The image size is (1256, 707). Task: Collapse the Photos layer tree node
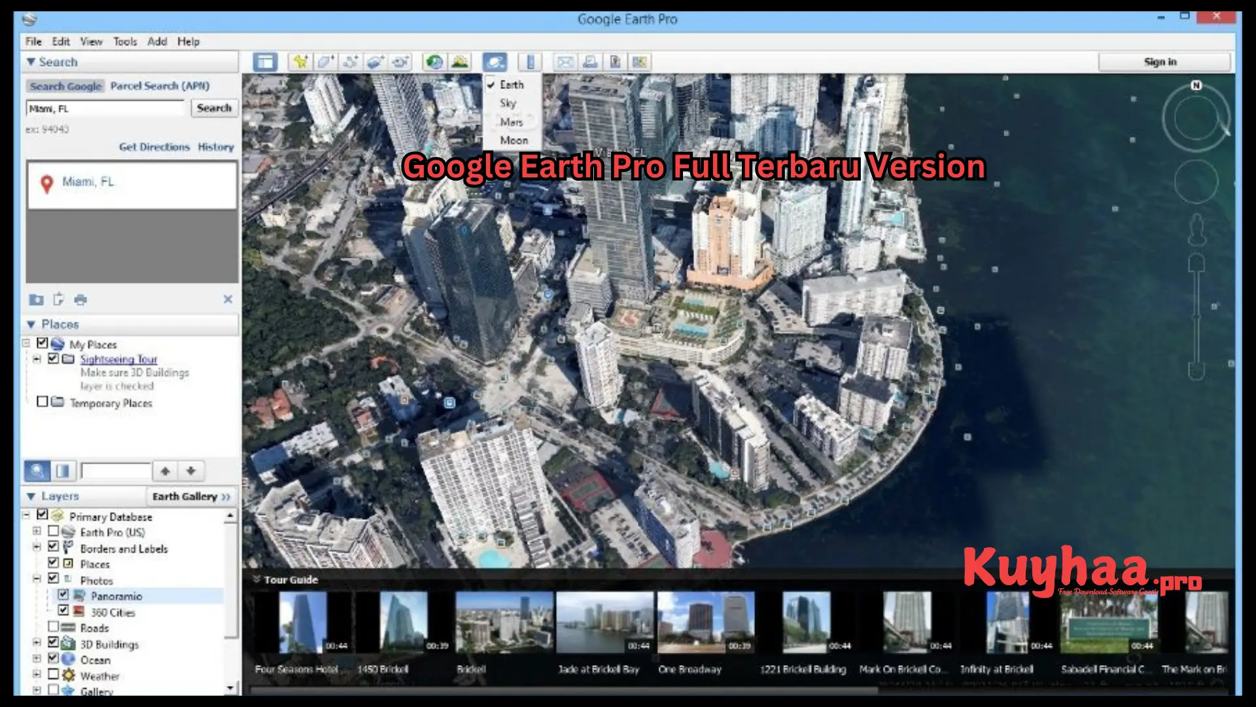coord(37,579)
